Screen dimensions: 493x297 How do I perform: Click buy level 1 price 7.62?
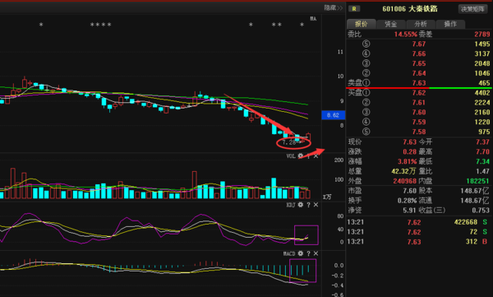pyautogui.click(x=419, y=93)
